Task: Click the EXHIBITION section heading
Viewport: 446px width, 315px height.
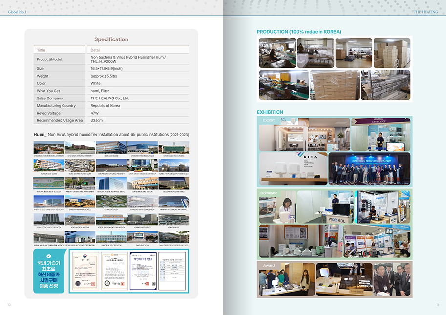Action: tap(270, 112)
